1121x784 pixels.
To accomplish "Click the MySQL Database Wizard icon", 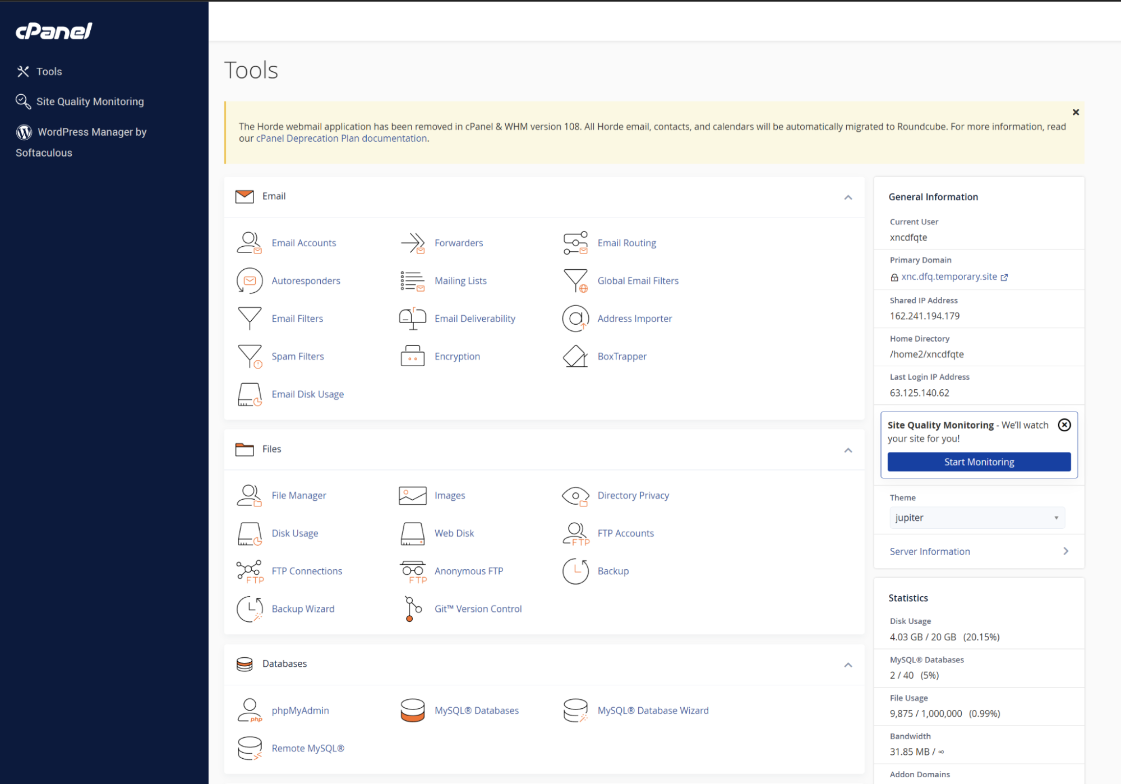I will click(575, 711).
